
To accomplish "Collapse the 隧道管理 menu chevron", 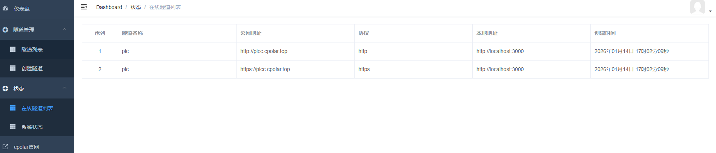I will click(65, 29).
